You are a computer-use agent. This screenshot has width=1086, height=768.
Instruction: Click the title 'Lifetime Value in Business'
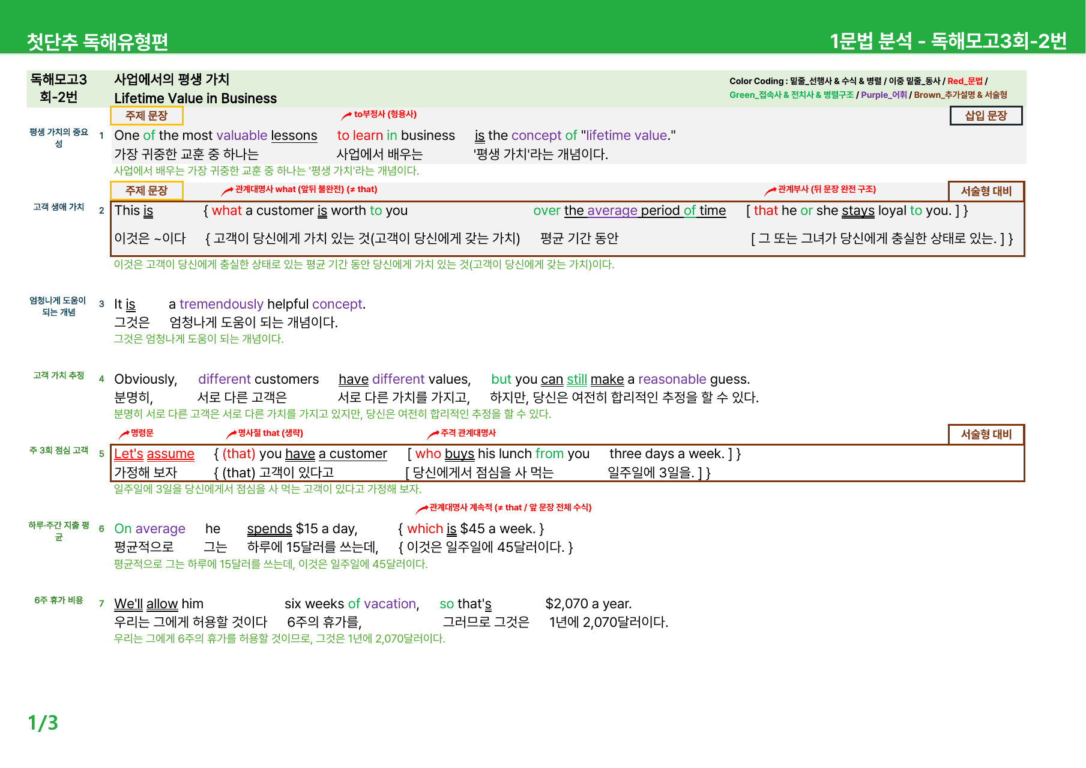(195, 98)
